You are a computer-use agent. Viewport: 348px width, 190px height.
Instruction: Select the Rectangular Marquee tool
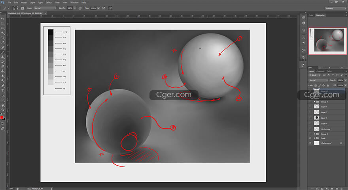[x=3, y=23]
